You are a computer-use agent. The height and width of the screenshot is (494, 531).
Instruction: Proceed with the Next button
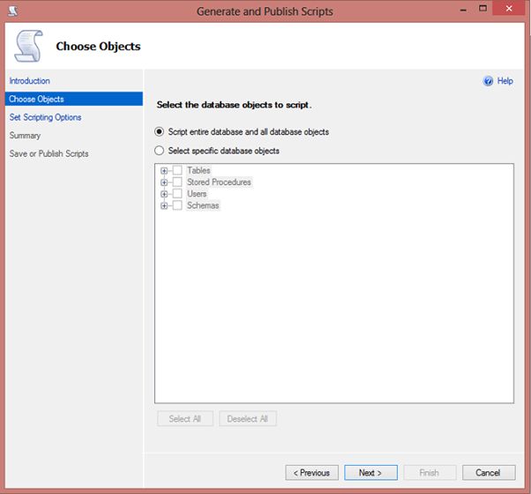pos(370,473)
